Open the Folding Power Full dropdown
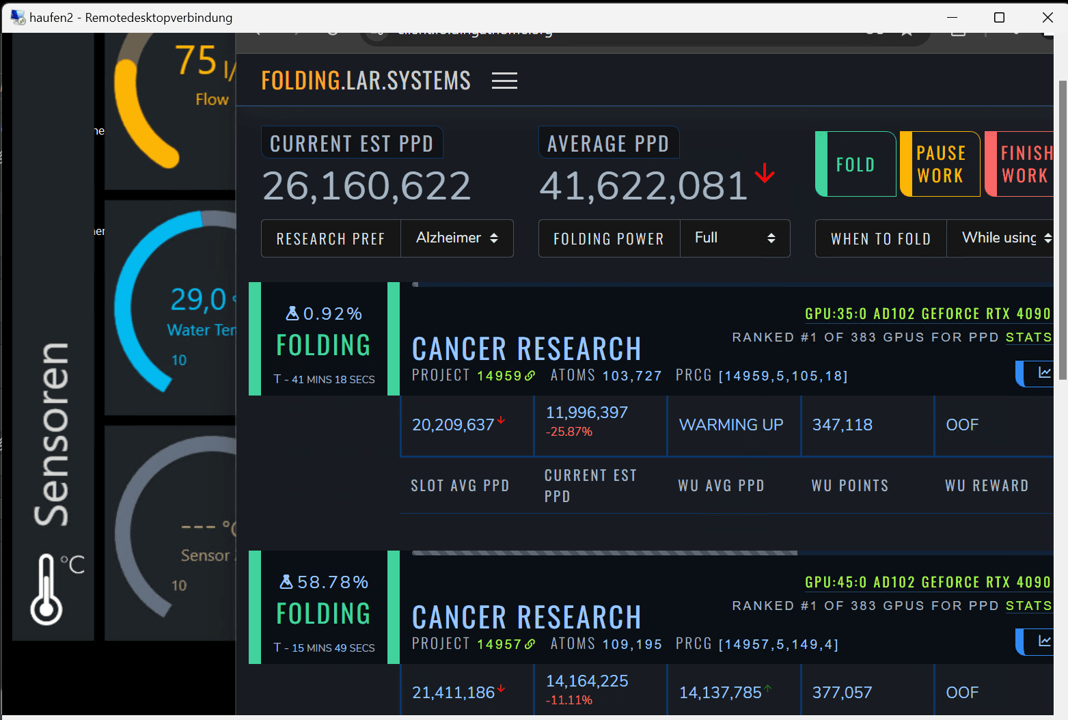The image size is (1068, 720). pyautogui.click(x=735, y=238)
